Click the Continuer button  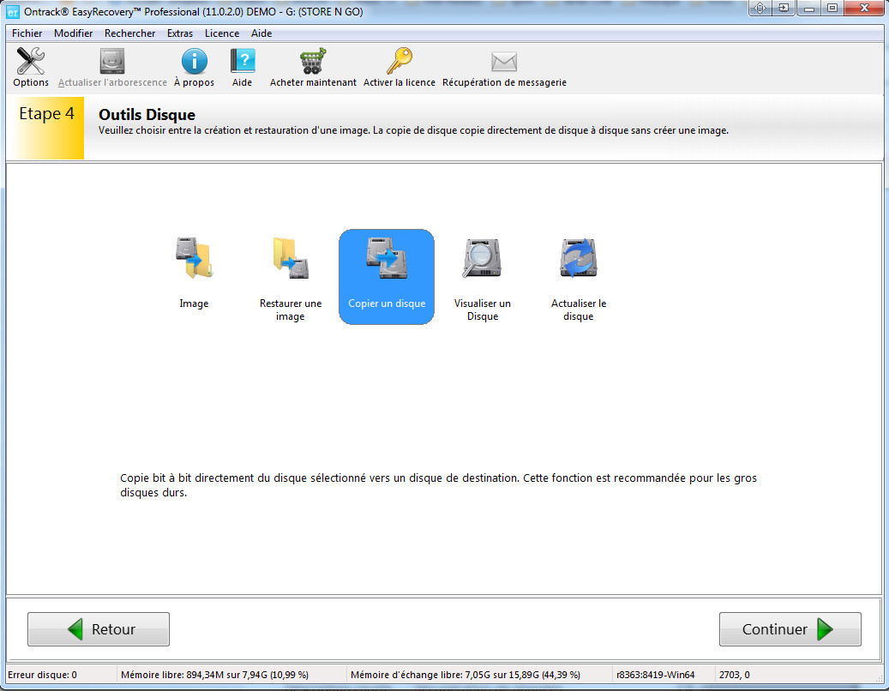789,628
